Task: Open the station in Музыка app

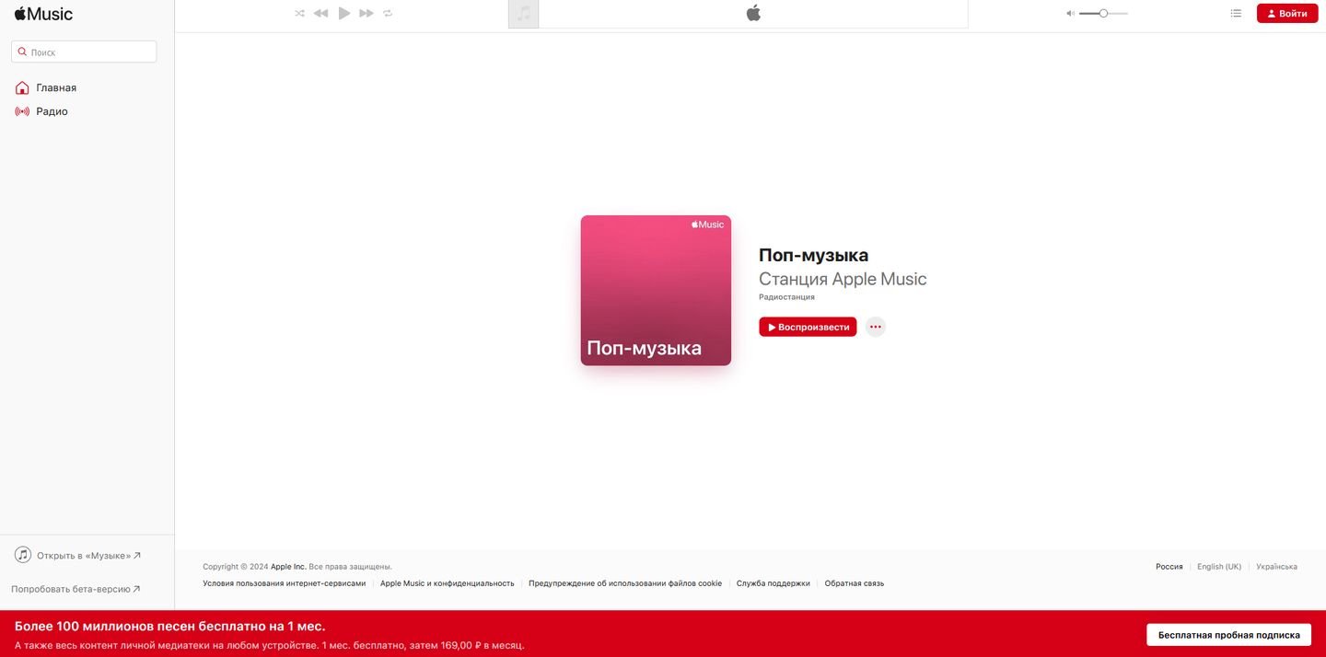Action: tap(88, 556)
